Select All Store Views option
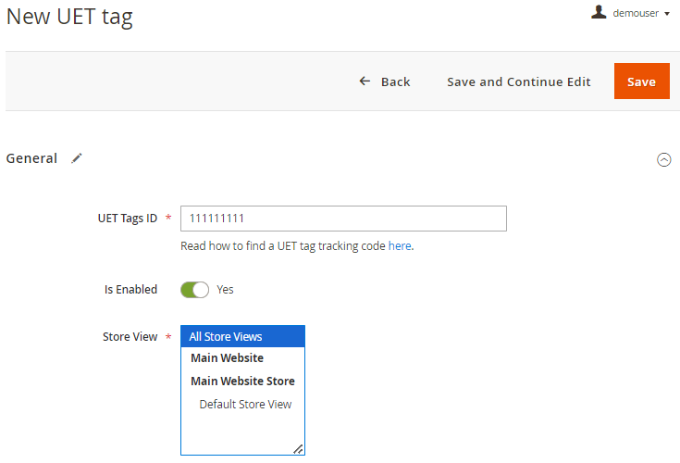680x463 pixels. (x=242, y=337)
